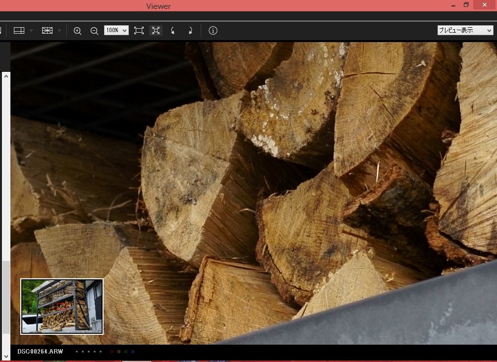Rotate the image clockwise
This screenshot has height=362, width=497.
coord(190,31)
